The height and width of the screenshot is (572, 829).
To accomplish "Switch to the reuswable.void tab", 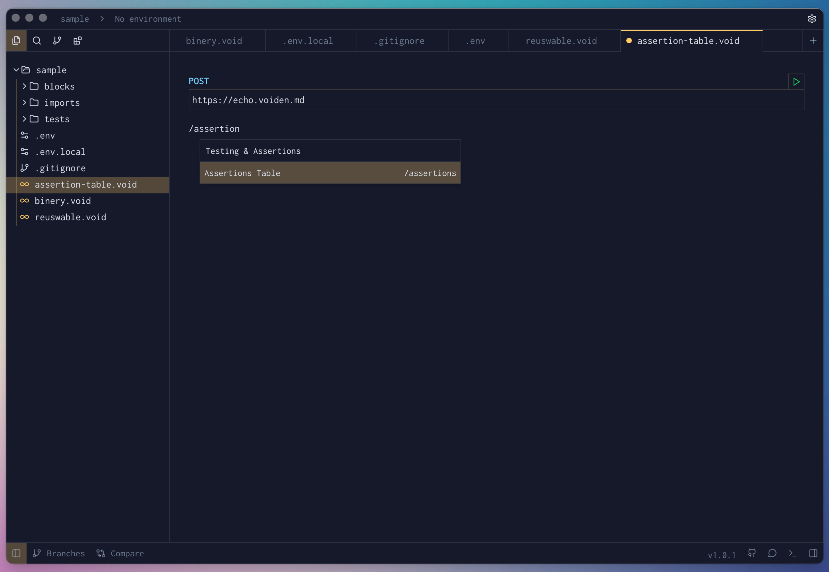I will (x=561, y=41).
